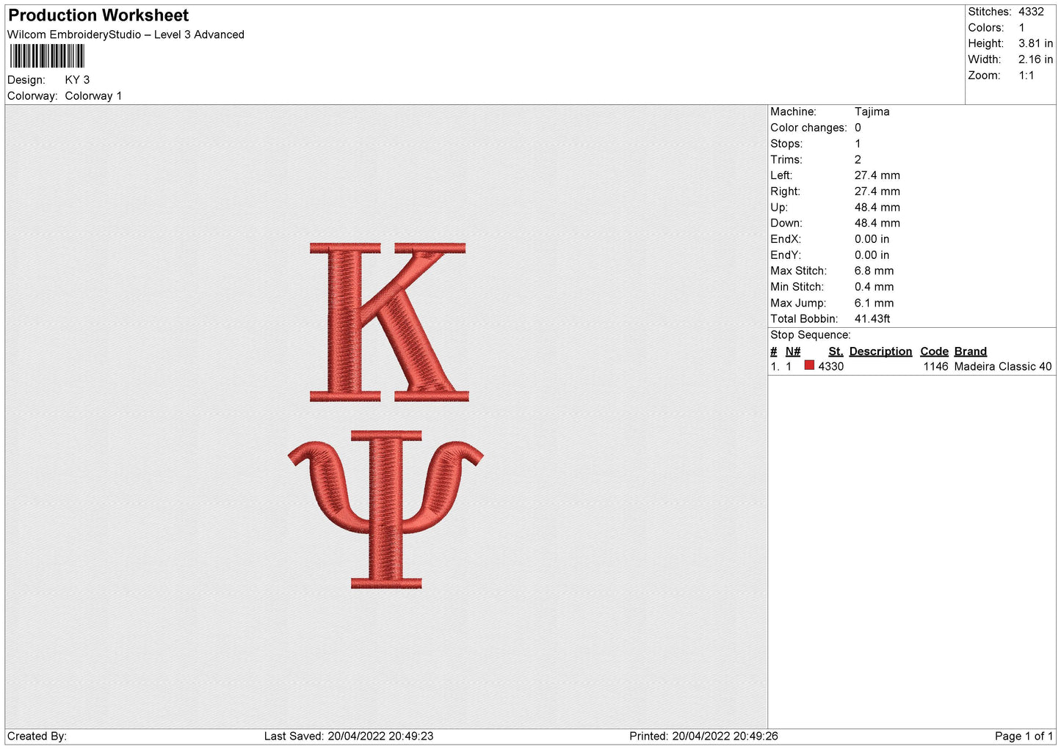Click the Min Stitch value '0.4 mm'
This screenshot has width=1061, height=749.
click(874, 287)
